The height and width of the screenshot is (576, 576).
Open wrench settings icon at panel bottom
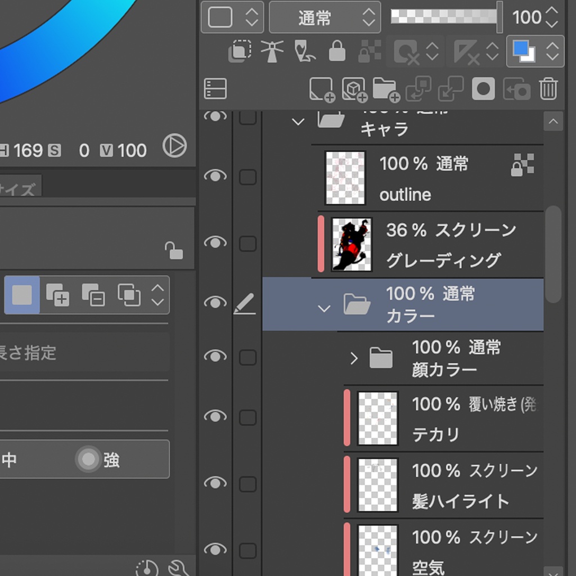pos(178,568)
